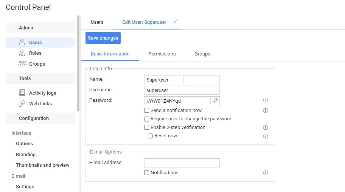Check Require user to change the password
Image resolution: width=345 pixels, height=192 pixels.
(147, 118)
